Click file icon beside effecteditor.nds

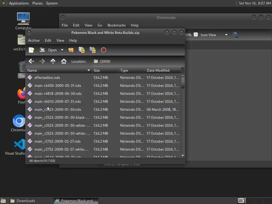(x=30, y=78)
